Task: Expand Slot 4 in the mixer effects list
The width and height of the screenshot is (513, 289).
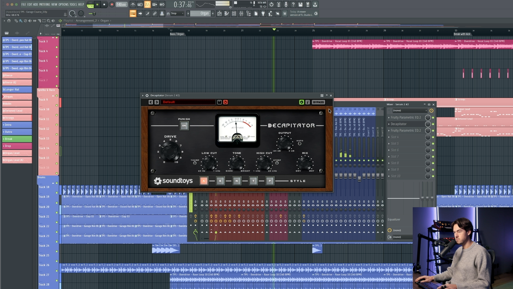Action: [x=395, y=137]
